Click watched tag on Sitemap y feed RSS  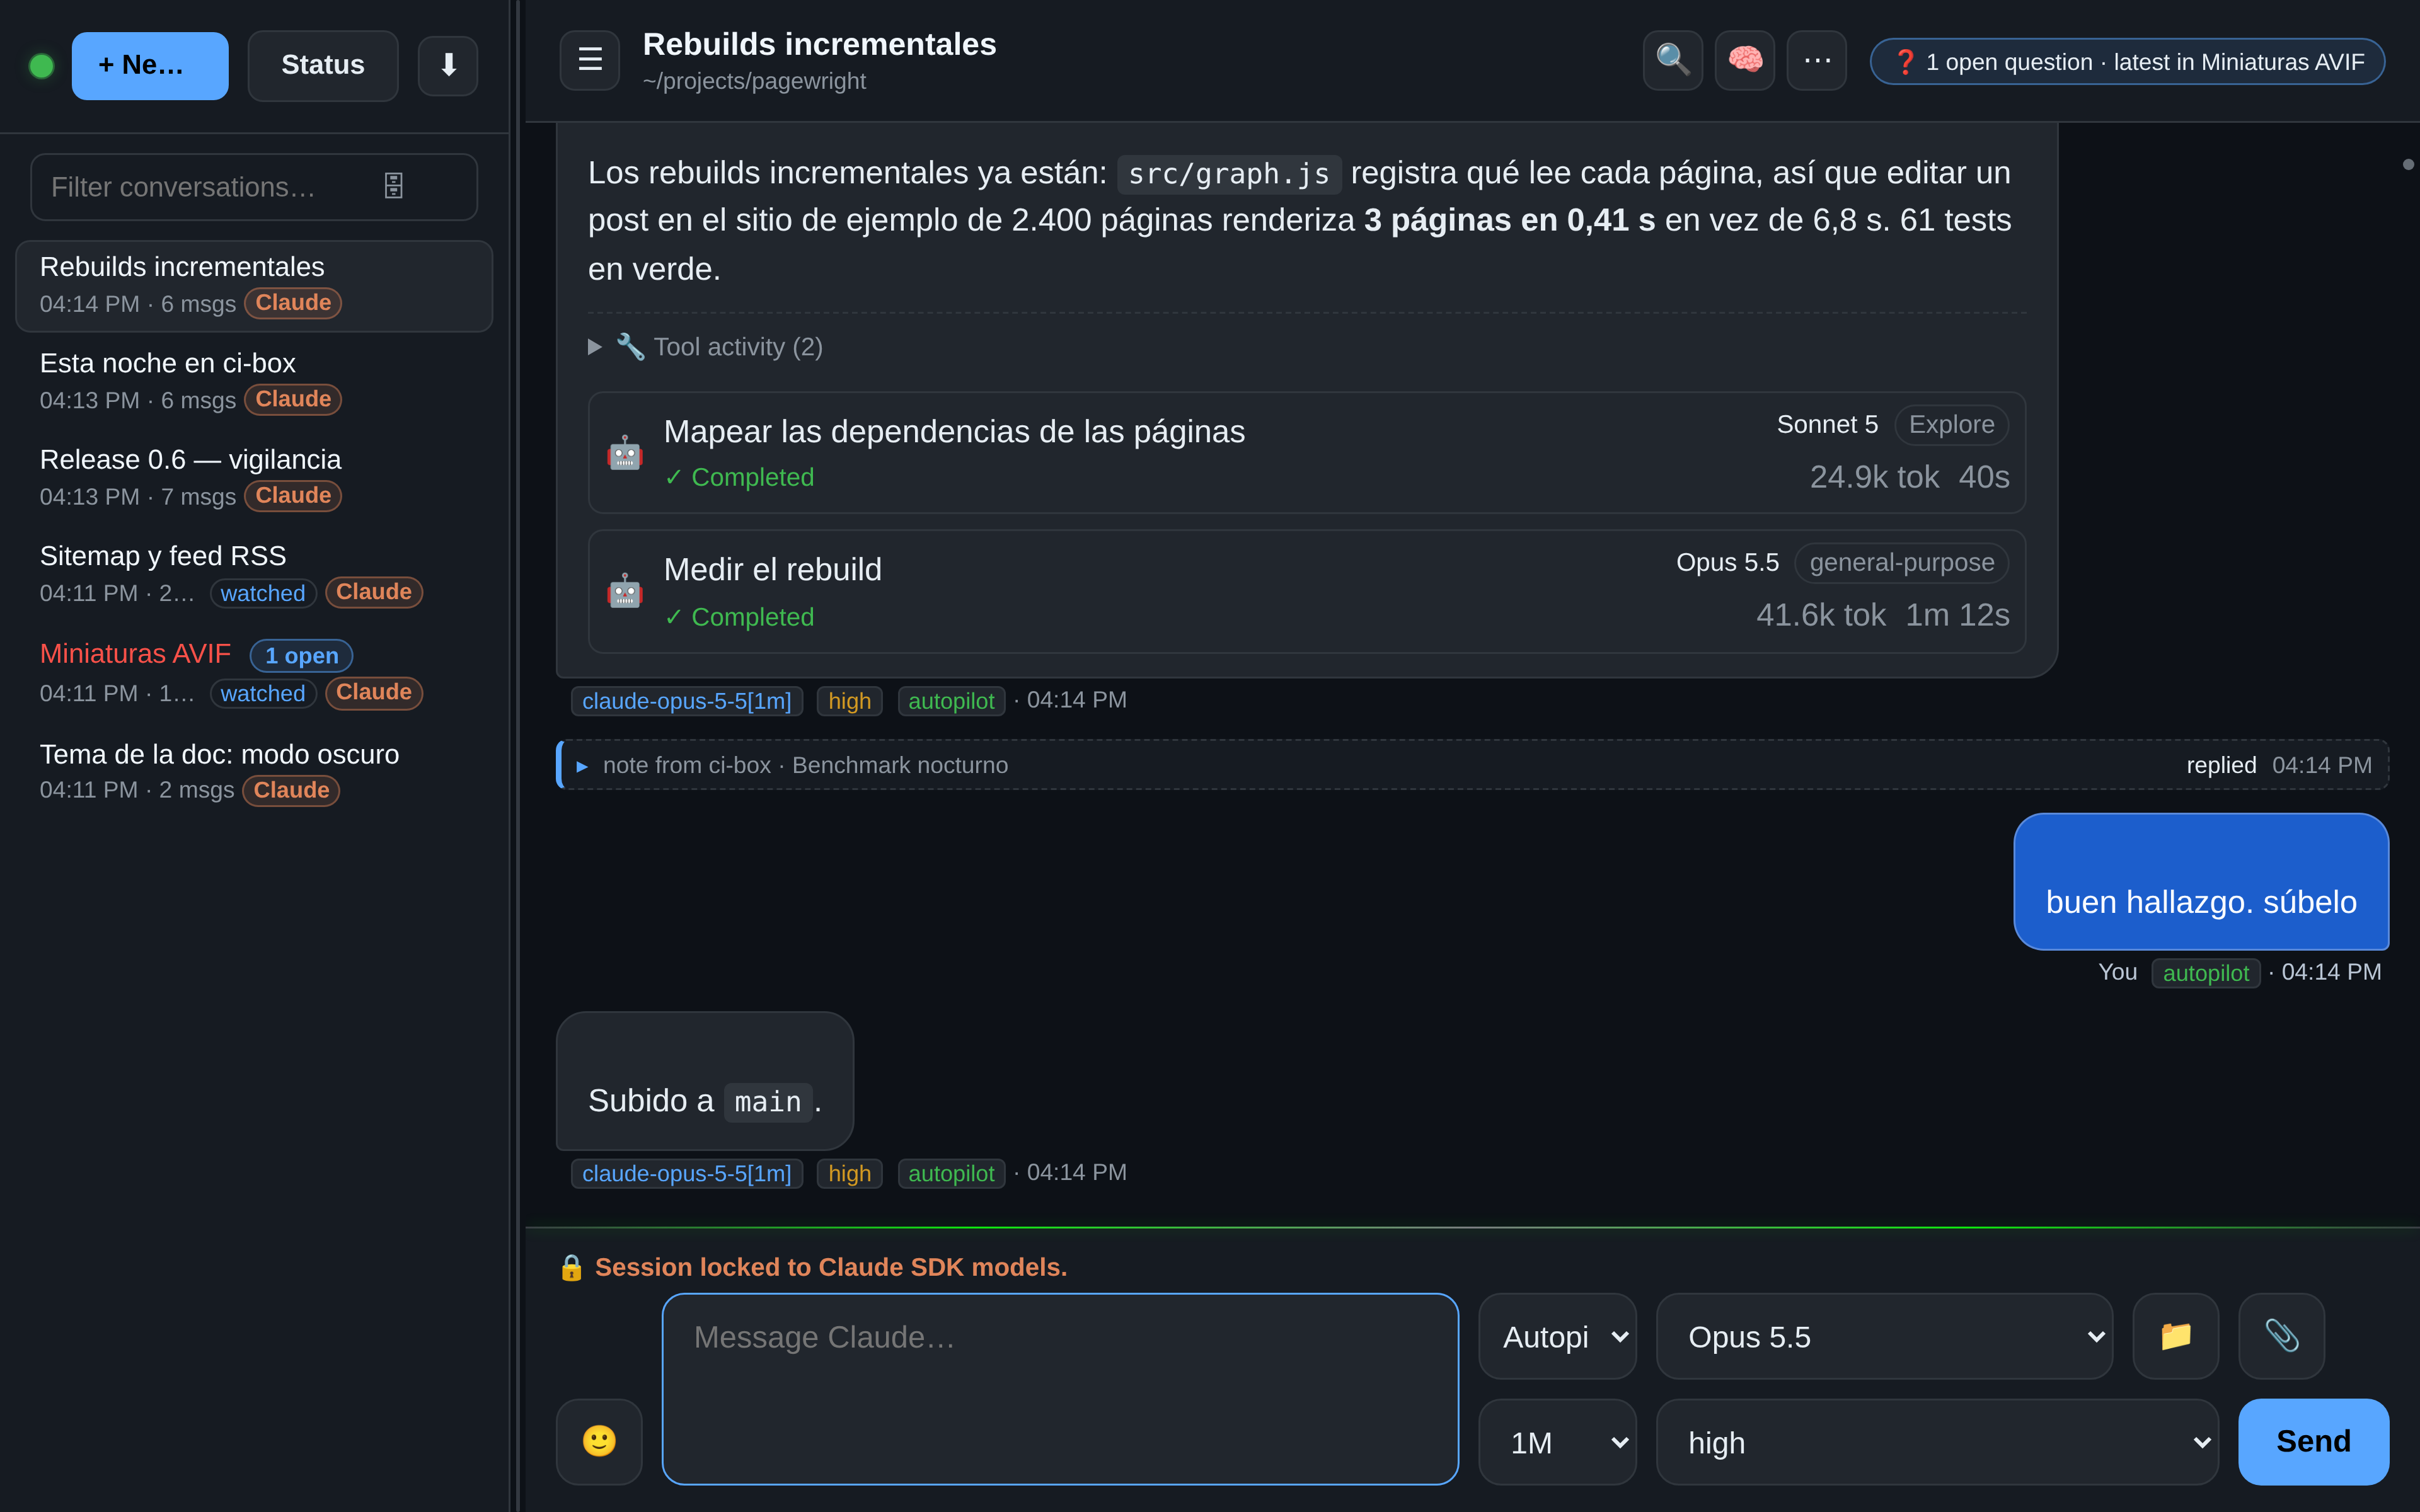click(x=263, y=593)
